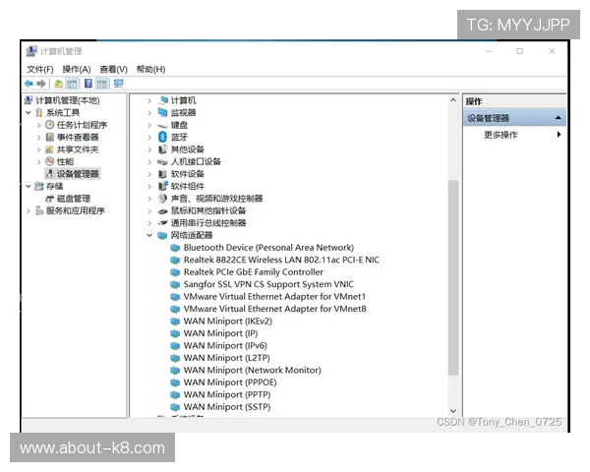
Task: Collapse the 设备管理器 actions section arrow
Action: pos(559,118)
